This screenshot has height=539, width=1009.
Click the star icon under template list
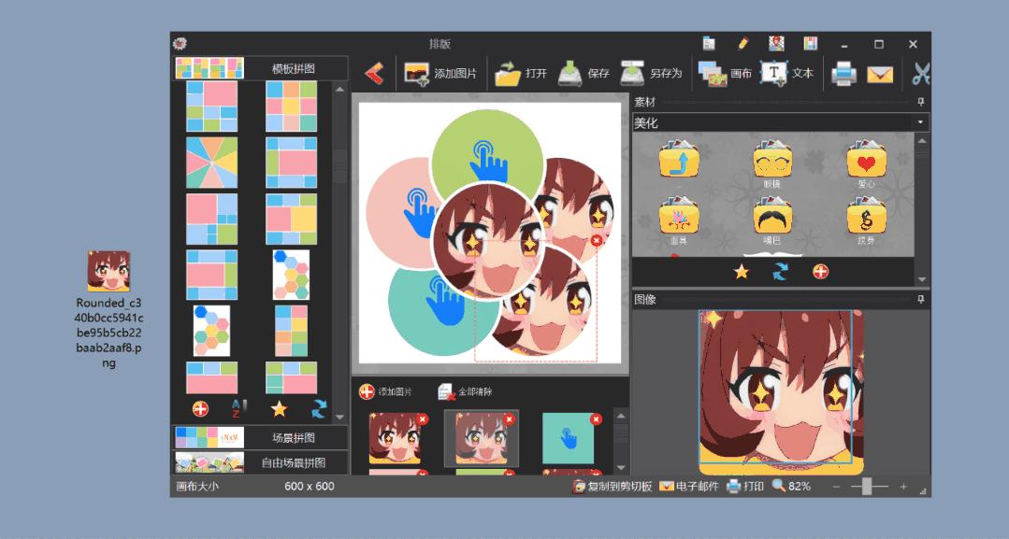(x=279, y=408)
